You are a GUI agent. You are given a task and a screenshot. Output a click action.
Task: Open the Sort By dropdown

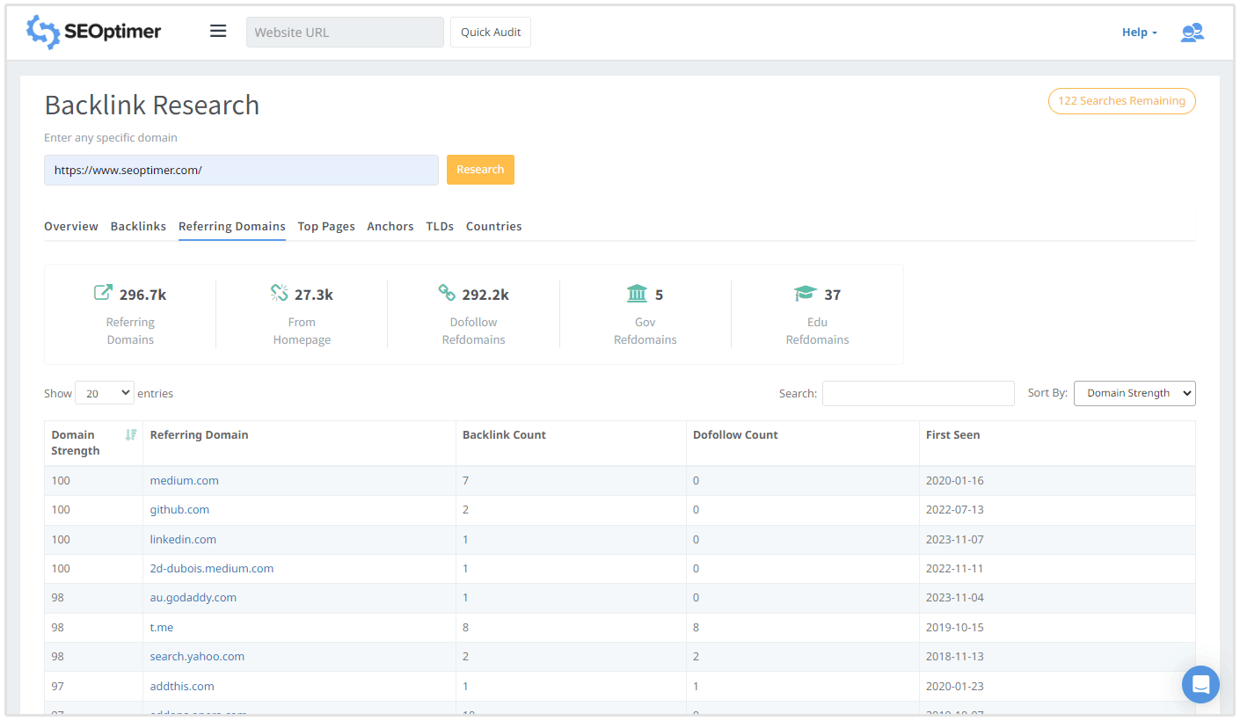pos(1134,393)
